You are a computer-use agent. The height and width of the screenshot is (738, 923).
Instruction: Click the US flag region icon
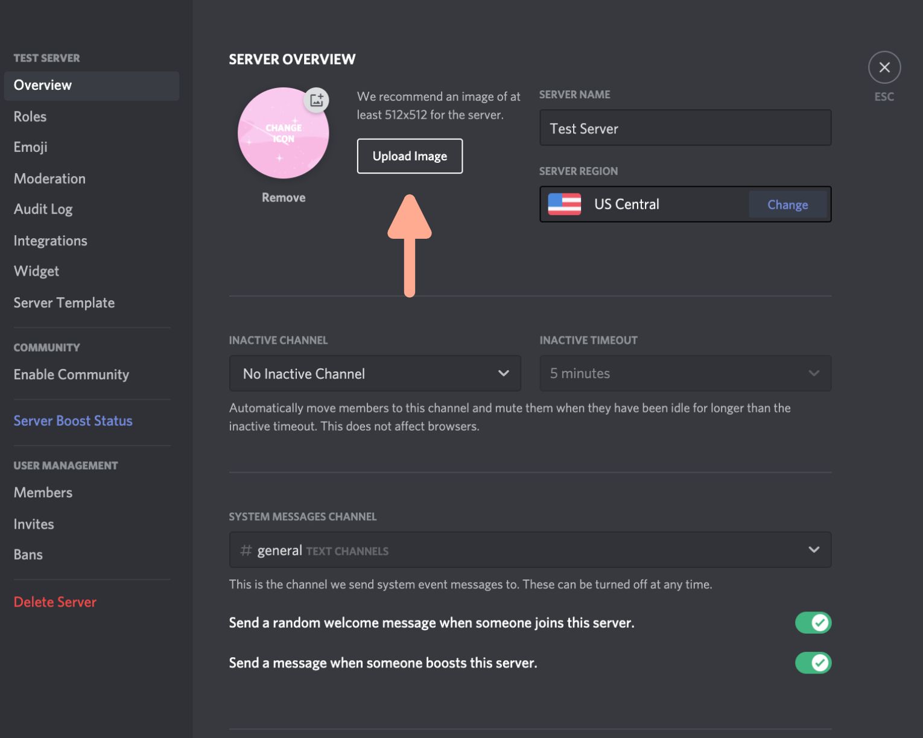tap(564, 204)
